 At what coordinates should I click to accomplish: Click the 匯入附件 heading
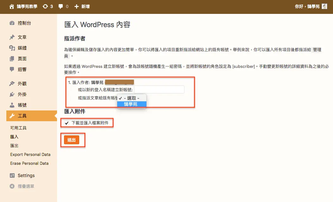coord(75,111)
